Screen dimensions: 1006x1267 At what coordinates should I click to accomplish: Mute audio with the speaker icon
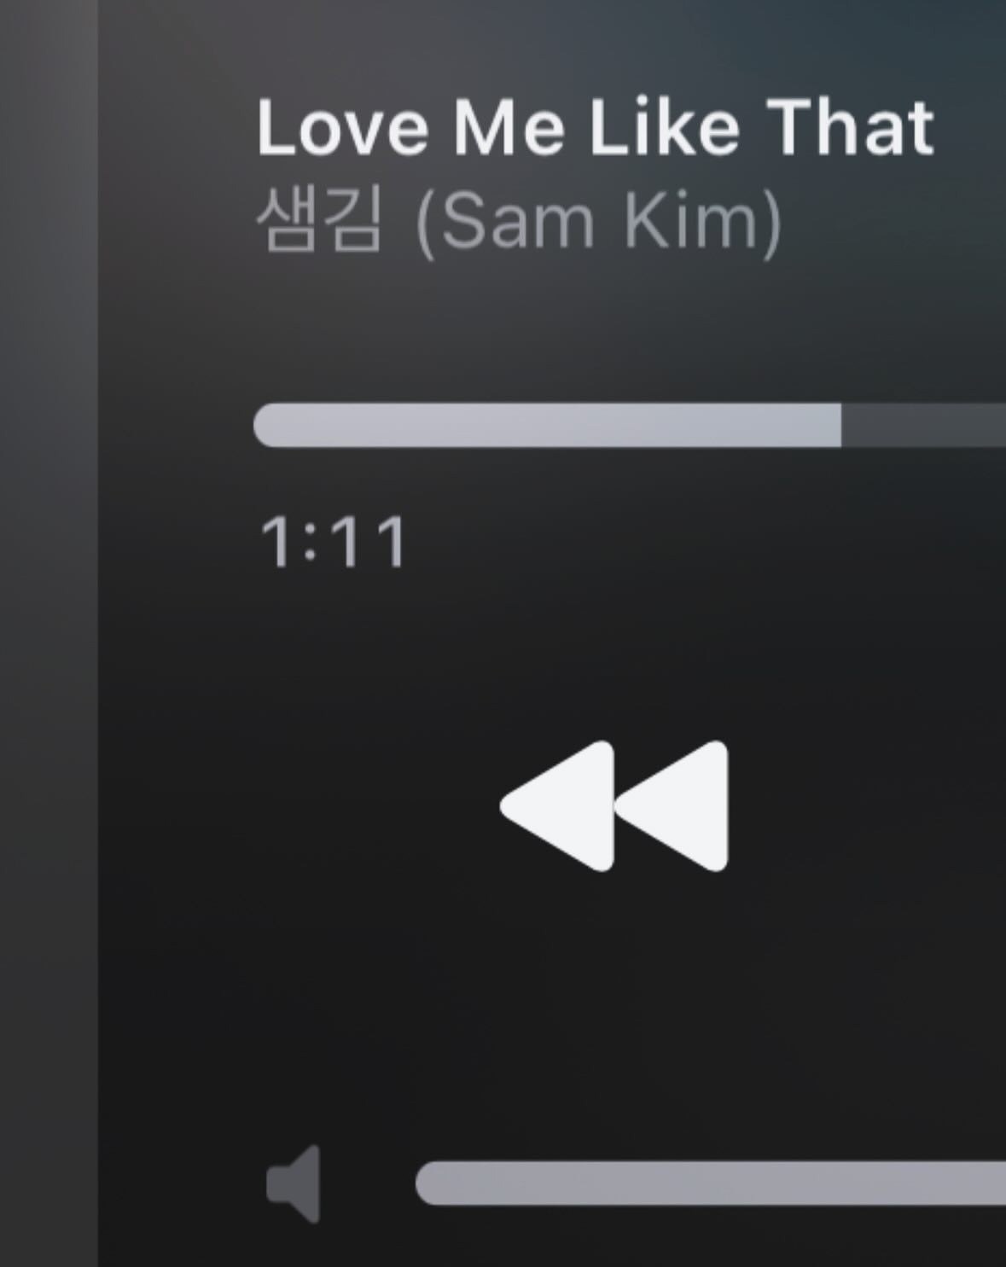[294, 1183]
